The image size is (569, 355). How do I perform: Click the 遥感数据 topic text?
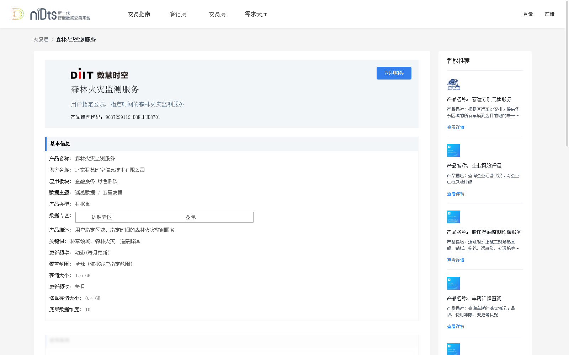[85, 193]
